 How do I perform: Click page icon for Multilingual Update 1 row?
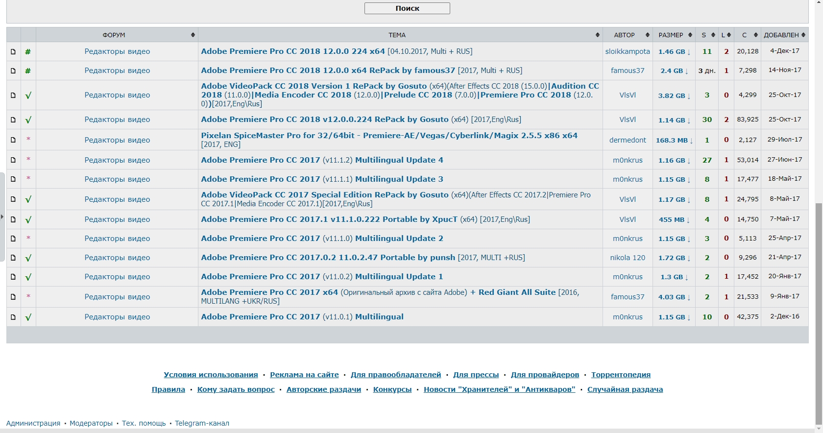coord(13,276)
